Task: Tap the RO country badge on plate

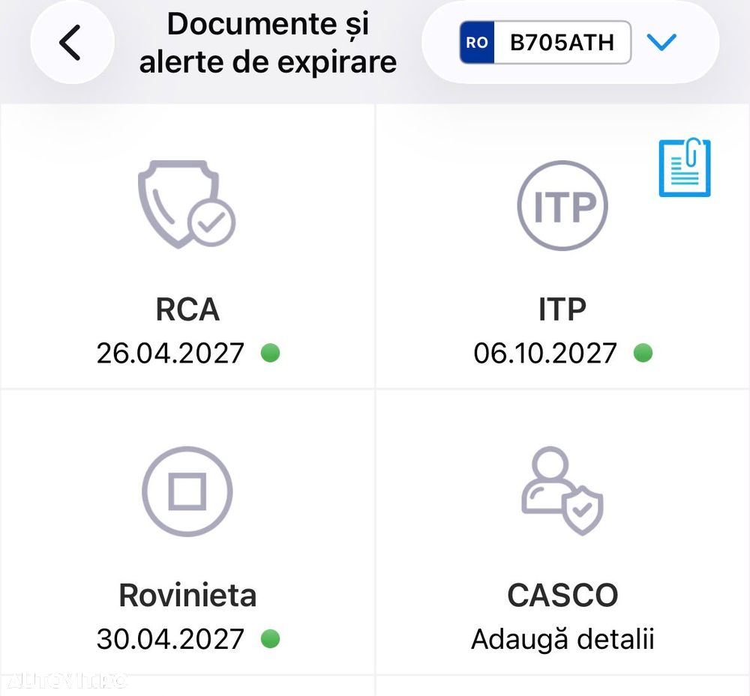Action: pyautogui.click(x=477, y=43)
